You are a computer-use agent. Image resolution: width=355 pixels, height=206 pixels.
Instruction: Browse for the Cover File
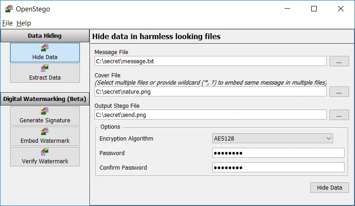click(339, 92)
